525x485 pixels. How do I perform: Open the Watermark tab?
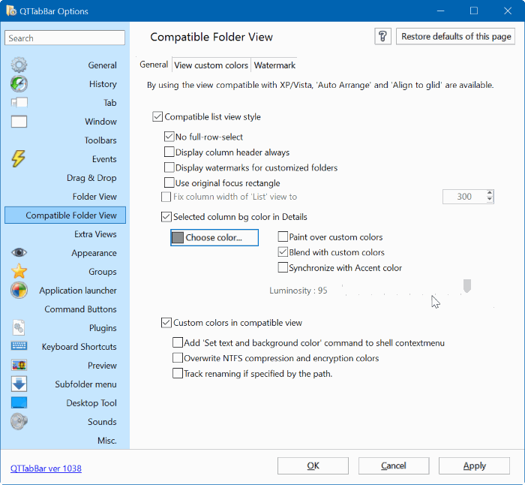[274, 65]
